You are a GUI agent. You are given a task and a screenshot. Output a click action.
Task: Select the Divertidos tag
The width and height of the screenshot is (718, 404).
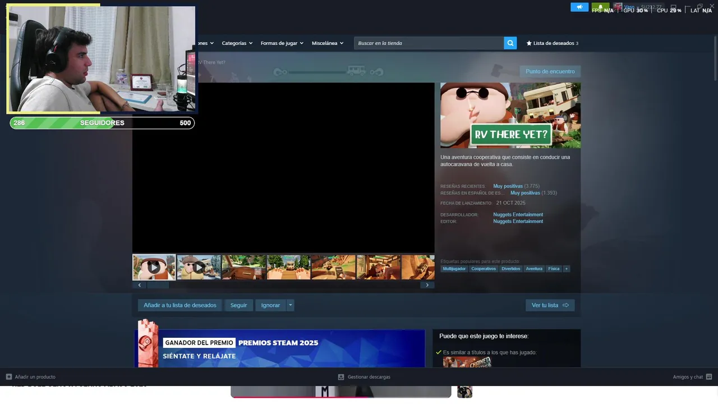(x=511, y=269)
